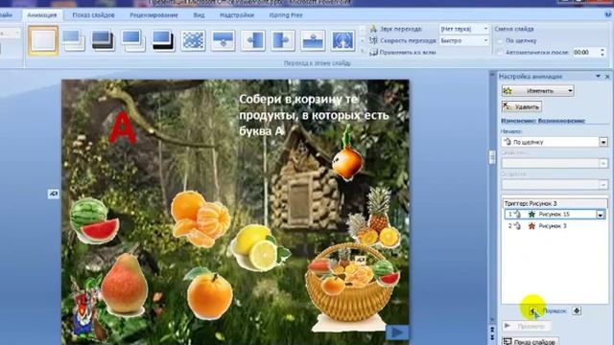Switch to the Показ слайдов ribbon tab

pos(93,15)
